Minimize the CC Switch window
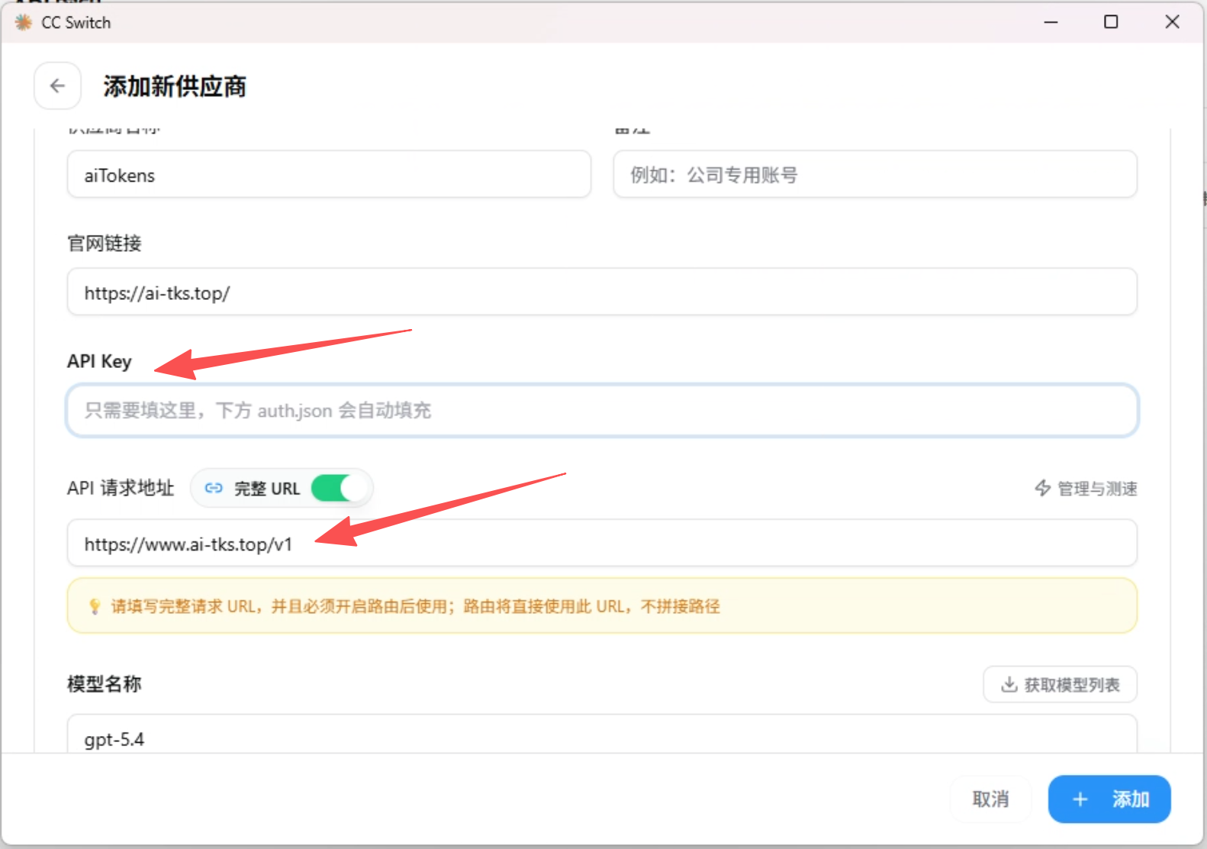Screen dimensions: 1207x849 1051,22
